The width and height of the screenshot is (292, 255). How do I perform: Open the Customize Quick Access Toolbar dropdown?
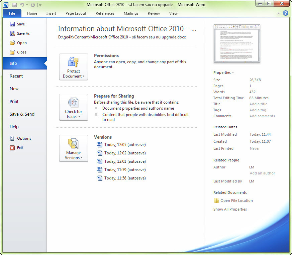pyautogui.click(x=40, y=5)
